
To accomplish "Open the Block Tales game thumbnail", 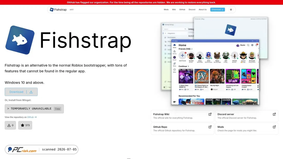I will pyautogui.click(x=186, y=76).
